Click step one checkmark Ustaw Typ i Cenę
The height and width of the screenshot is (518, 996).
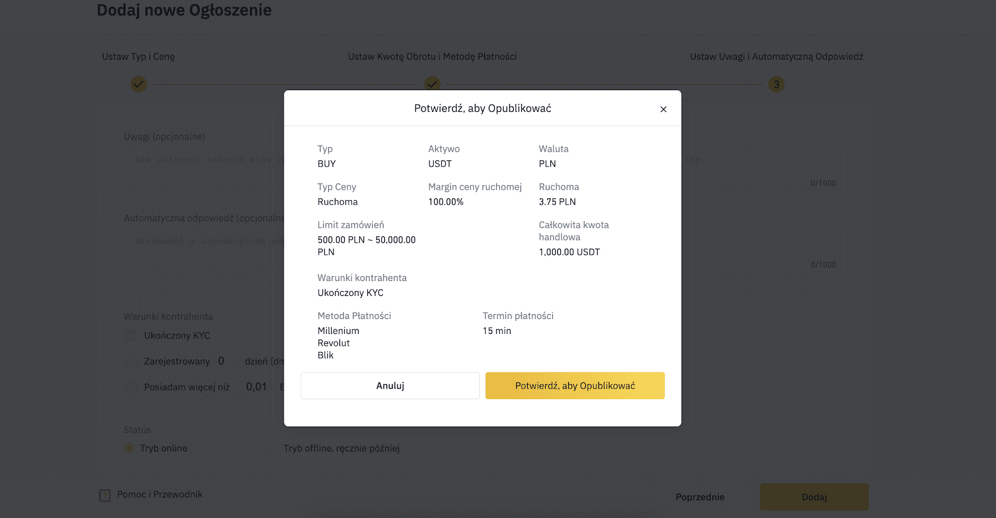(139, 84)
